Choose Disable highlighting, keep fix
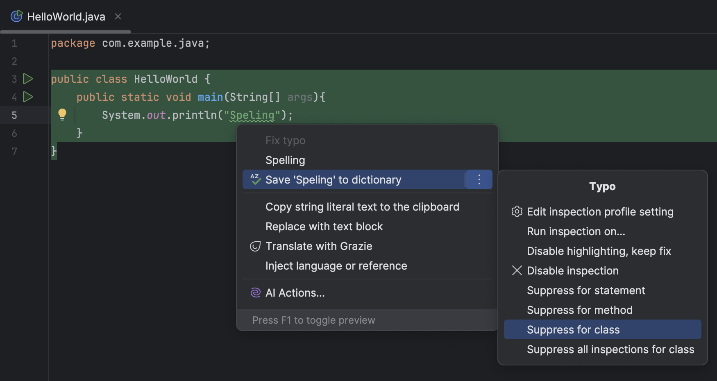 point(599,251)
